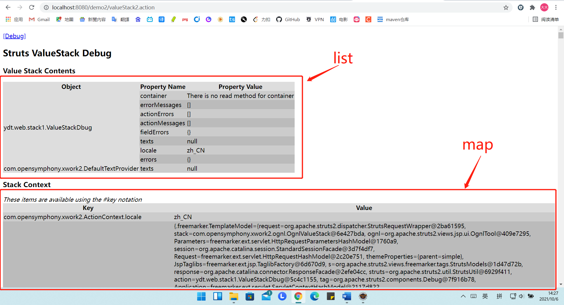The image size is (564, 305).
Task: Open the Windows Widgets panel
Action: coord(218,296)
